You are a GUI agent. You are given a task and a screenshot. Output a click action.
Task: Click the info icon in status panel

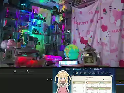click(x=103, y=80)
